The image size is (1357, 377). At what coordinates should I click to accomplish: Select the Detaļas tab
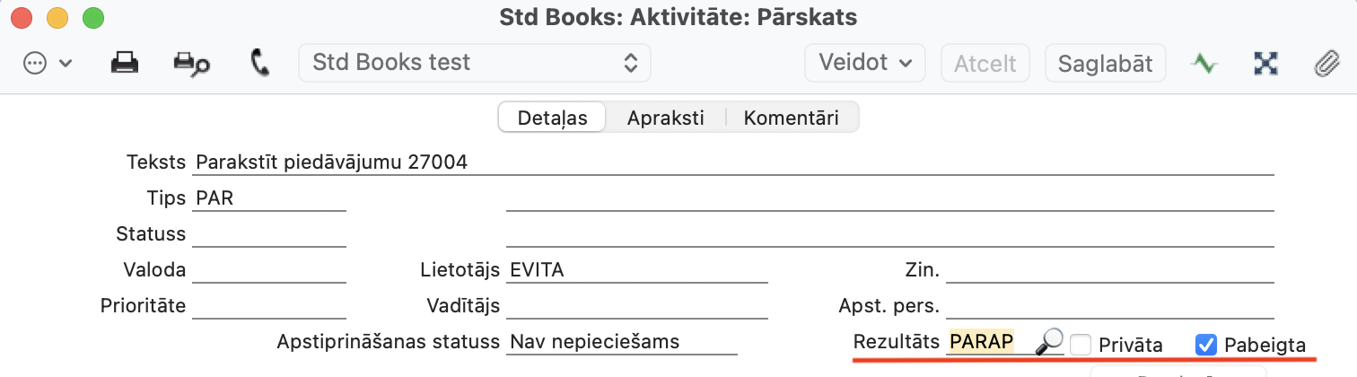tap(552, 118)
